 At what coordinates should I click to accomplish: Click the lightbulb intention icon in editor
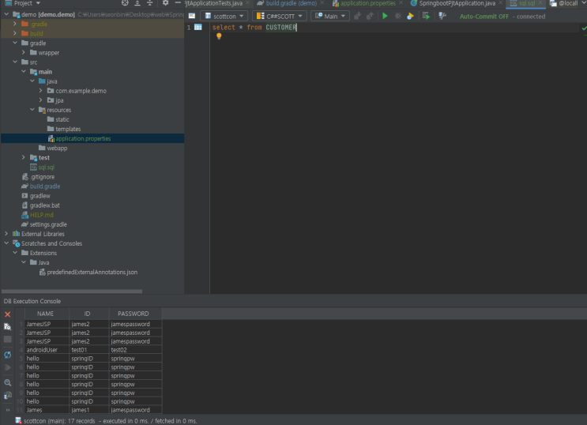219,36
